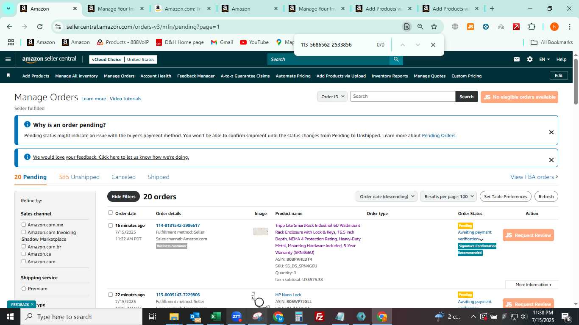Viewport: 579px width, 325px height.
Task: Click the red pickaxe extension icon
Action: (516, 27)
